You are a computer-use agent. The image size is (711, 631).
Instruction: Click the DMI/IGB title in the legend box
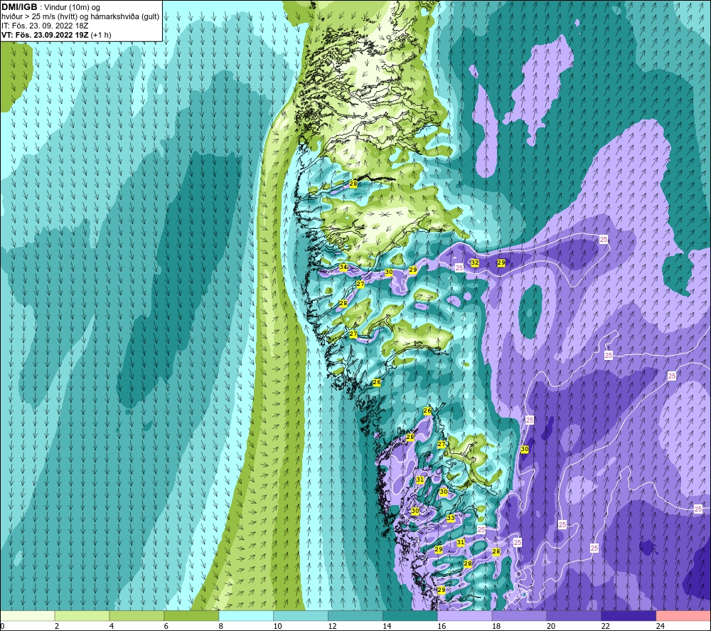[x=19, y=7]
